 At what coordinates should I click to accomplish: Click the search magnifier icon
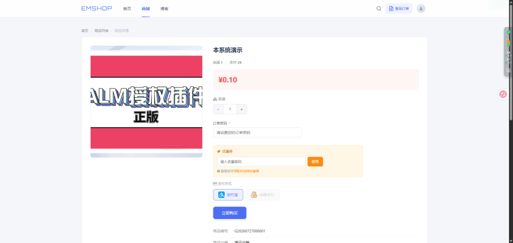[379, 8]
